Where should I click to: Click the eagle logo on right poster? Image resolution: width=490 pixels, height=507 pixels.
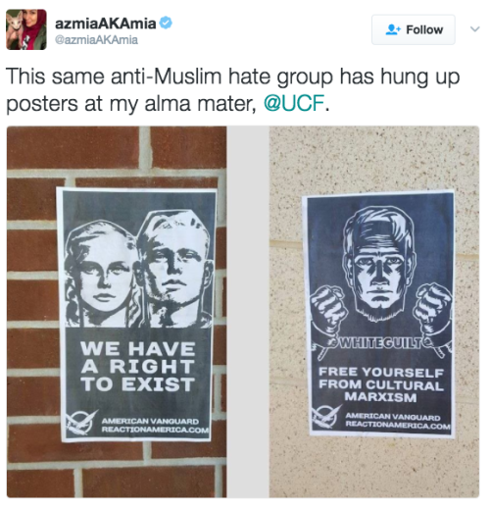(325, 417)
